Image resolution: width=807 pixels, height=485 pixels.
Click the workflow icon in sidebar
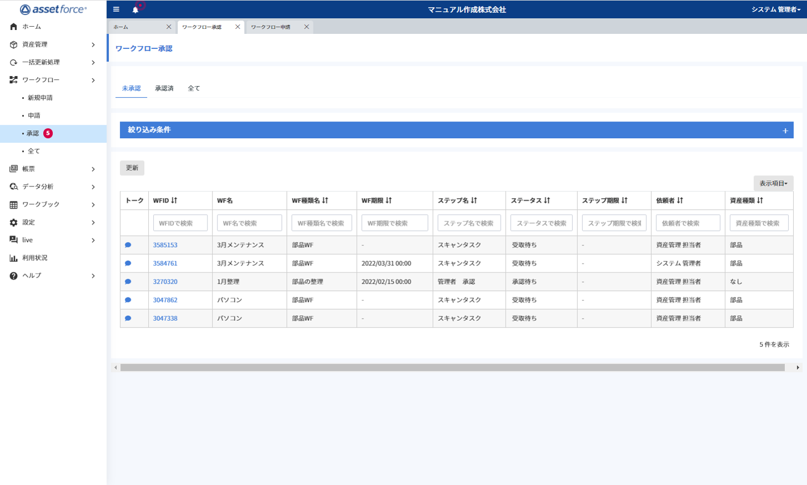pyautogui.click(x=13, y=80)
